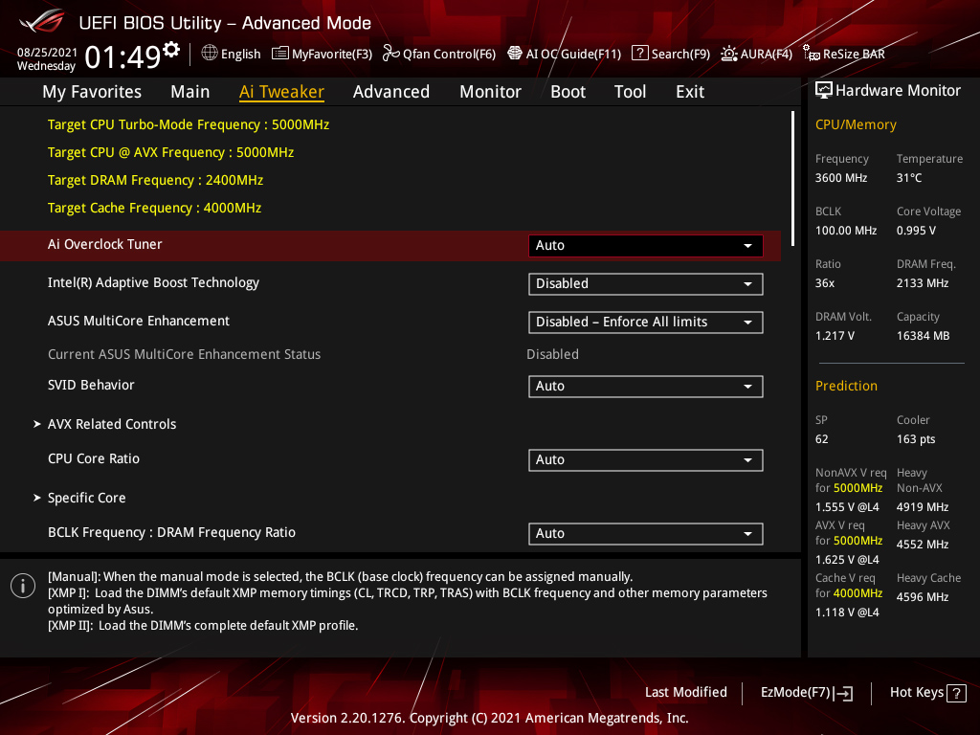Click the 163 pts cooler value
The height and width of the screenshot is (735, 980).
pyautogui.click(x=916, y=439)
